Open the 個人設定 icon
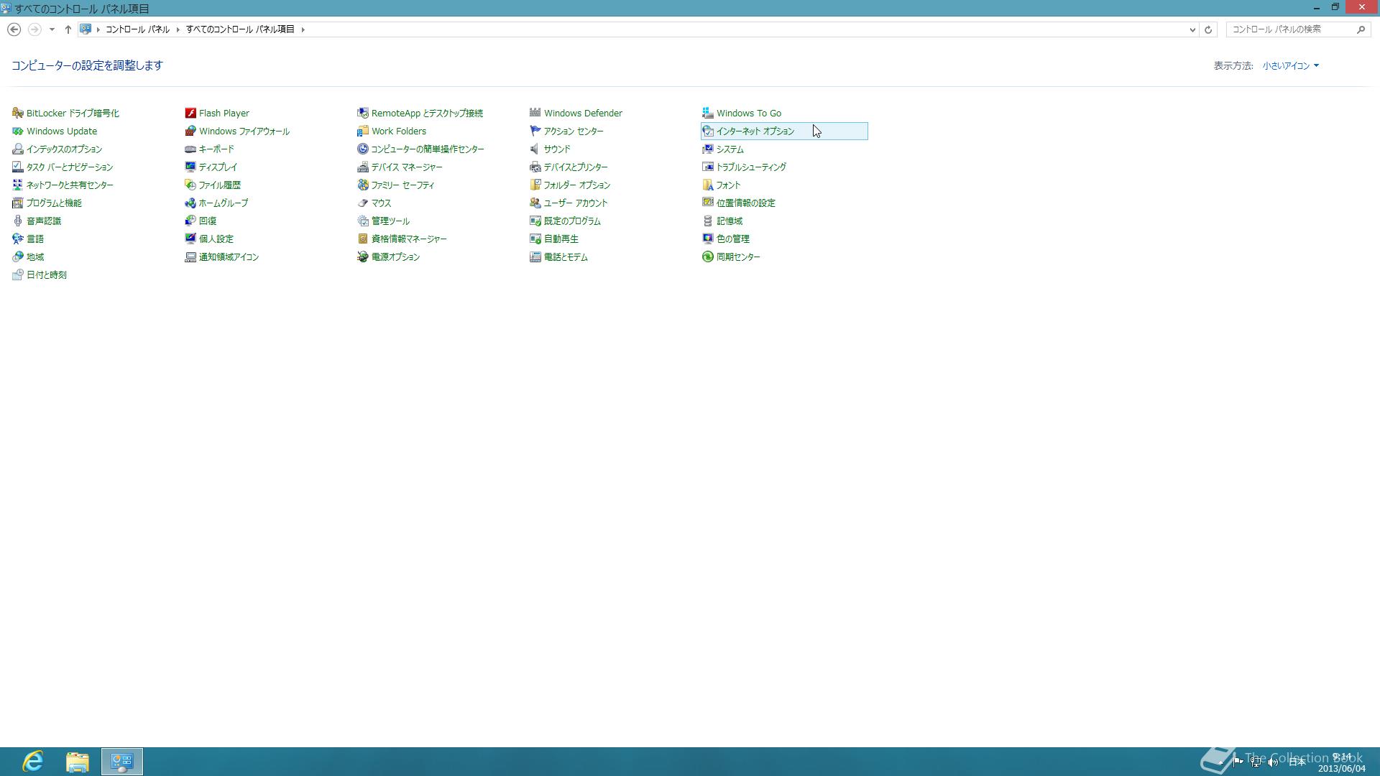1380x776 pixels. (190, 239)
